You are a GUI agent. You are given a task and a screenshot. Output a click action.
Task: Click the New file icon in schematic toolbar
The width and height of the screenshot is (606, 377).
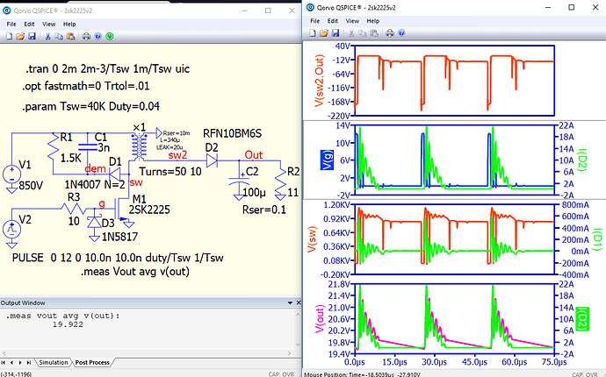9,36
